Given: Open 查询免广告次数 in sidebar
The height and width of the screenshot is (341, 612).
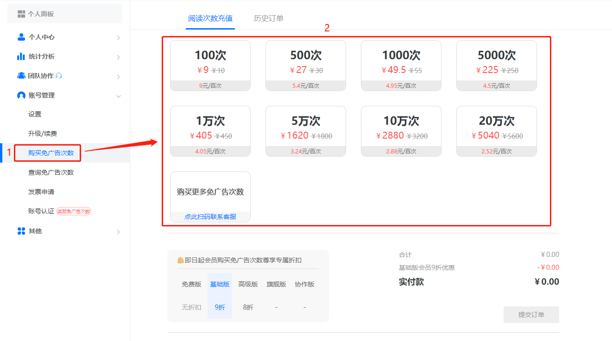Looking at the screenshot, I should 51,172.
